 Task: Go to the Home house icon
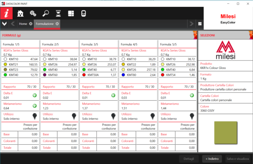click(x=20, y=13)
